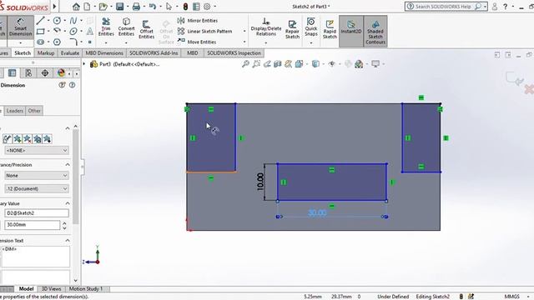Click the Home icon in title toolbar

click(76, 7)
